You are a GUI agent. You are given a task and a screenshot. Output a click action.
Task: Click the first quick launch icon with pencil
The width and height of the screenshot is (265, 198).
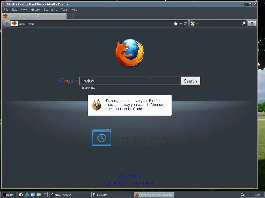pos(21,195)
